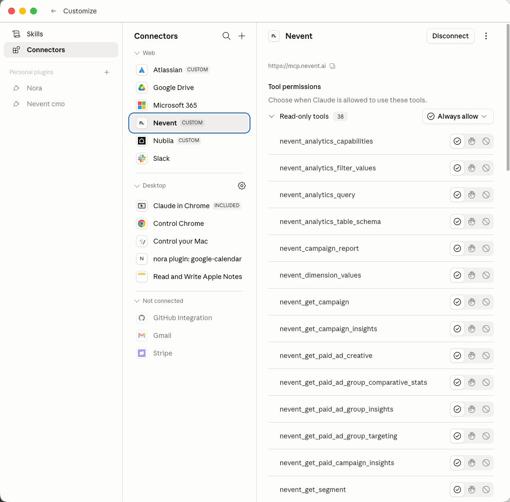Add a personal plugin
Image resolution: width=510 pixels, height=502 pixels.
tap(107, 72)
